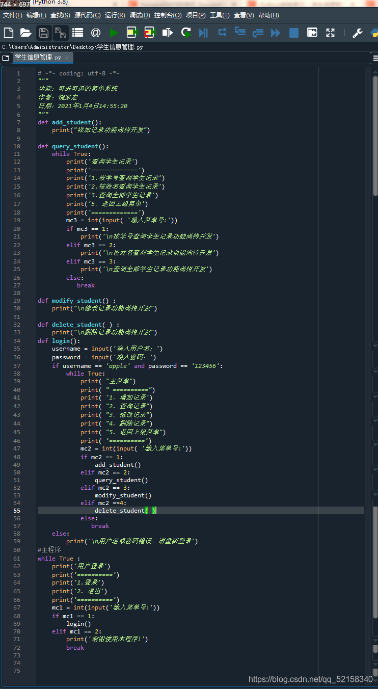Create a new file with toolbar icon
Viewport: 378px width, 689px height.
tap(9, 33)
